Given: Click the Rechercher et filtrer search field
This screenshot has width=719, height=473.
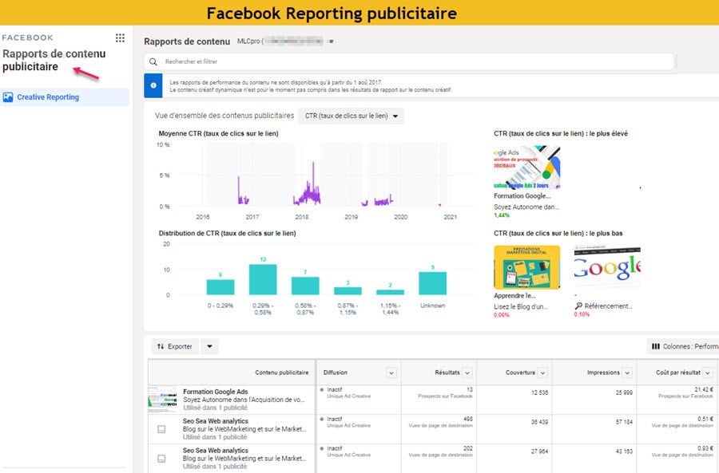Looking at the screenshot, I should click(409, 61).
